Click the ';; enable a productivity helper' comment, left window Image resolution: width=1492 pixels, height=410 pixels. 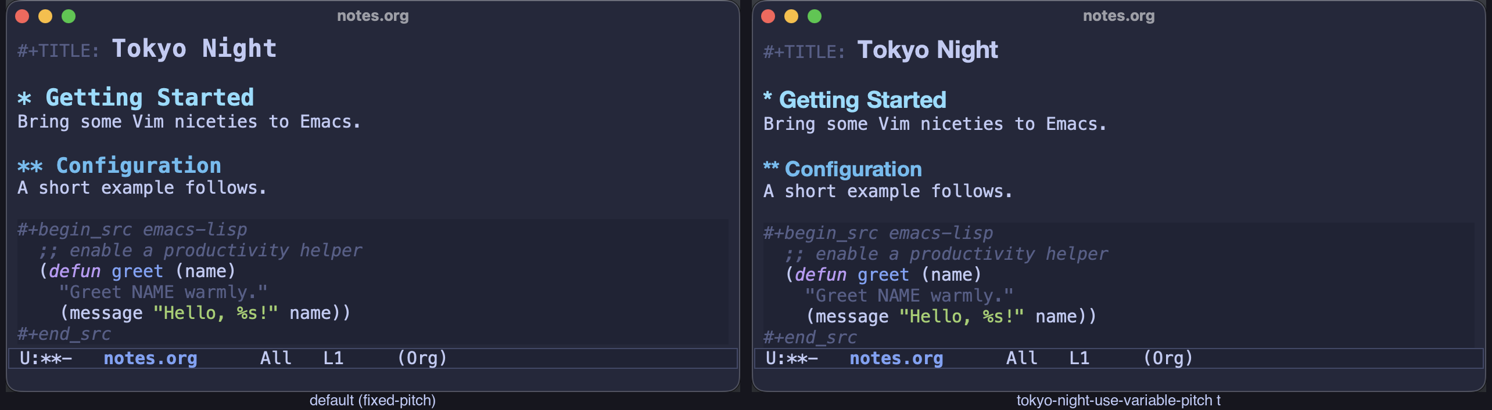coord(200,251)
